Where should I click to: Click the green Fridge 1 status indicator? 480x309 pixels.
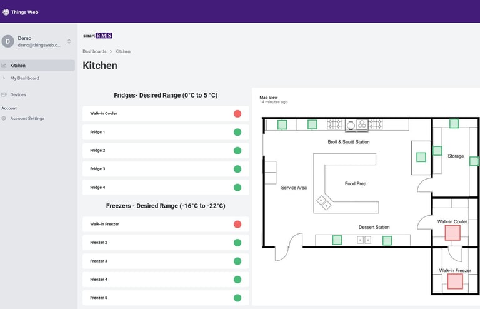tap(237, 133)
